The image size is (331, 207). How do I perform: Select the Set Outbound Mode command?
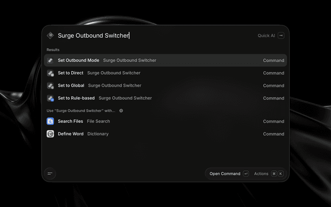(x=165, y=61)
